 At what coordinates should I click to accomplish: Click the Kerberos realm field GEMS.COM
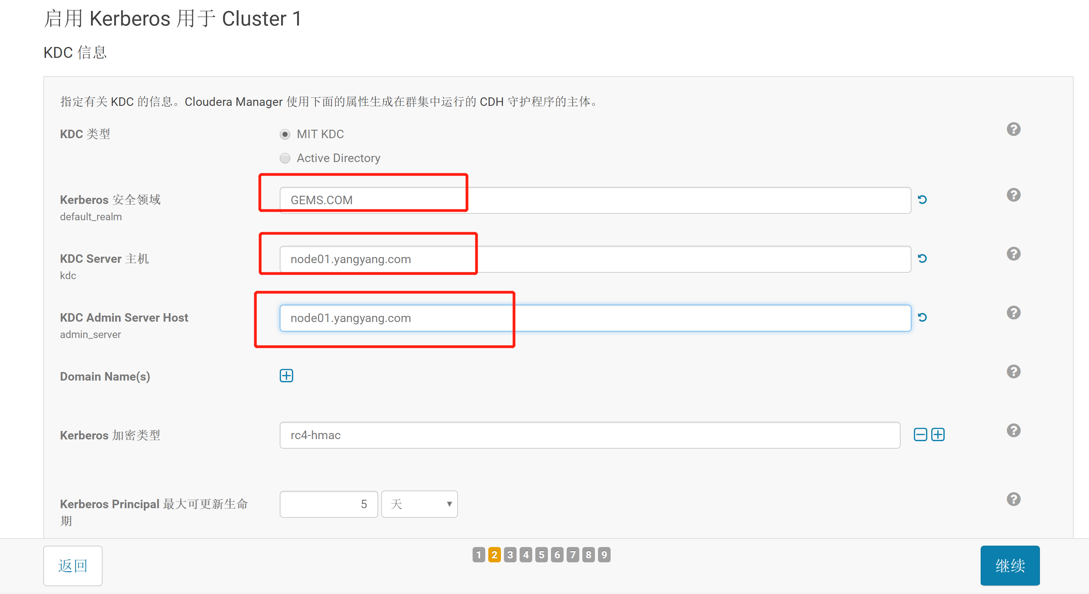coord(595,200)
